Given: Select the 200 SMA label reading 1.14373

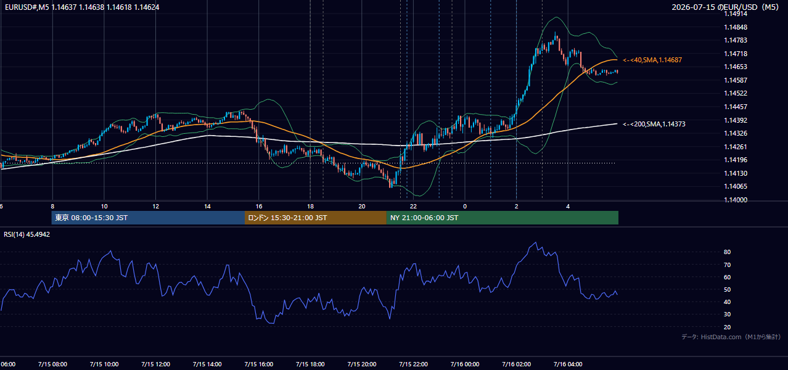Looking at the screenshot, I should (x=654, y=124).
